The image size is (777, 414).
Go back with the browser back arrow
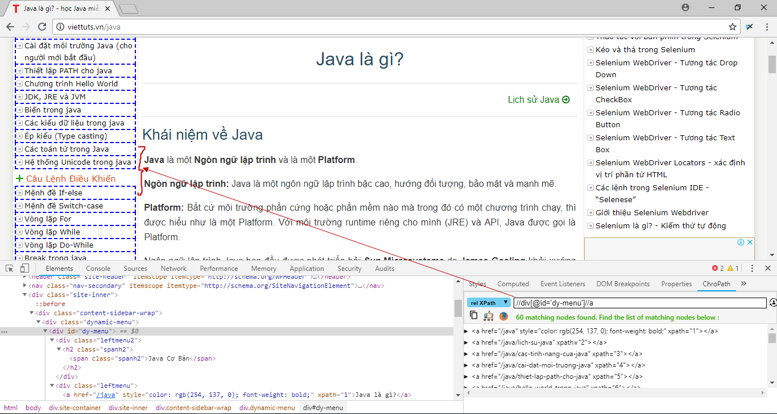point(10,27)
